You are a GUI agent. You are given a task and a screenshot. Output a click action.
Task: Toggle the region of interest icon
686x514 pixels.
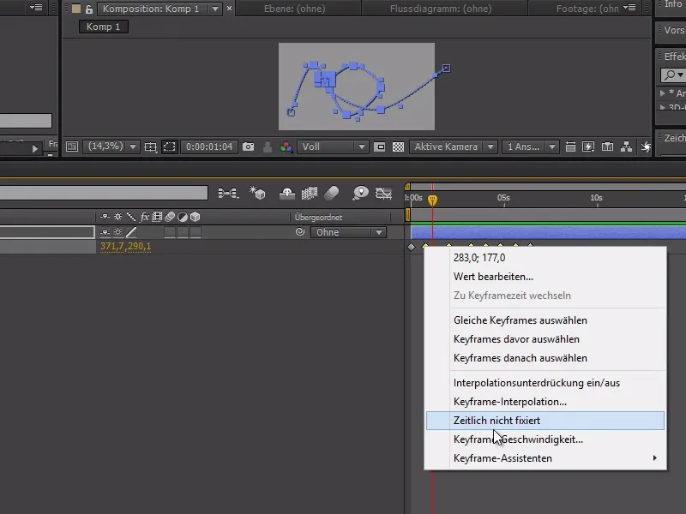coord(380,146)
